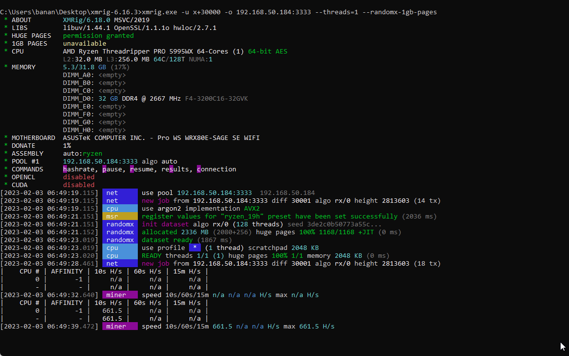
Task: Click the 'unavailable' 1GB pages status
Action: click(x=85, y=44)
